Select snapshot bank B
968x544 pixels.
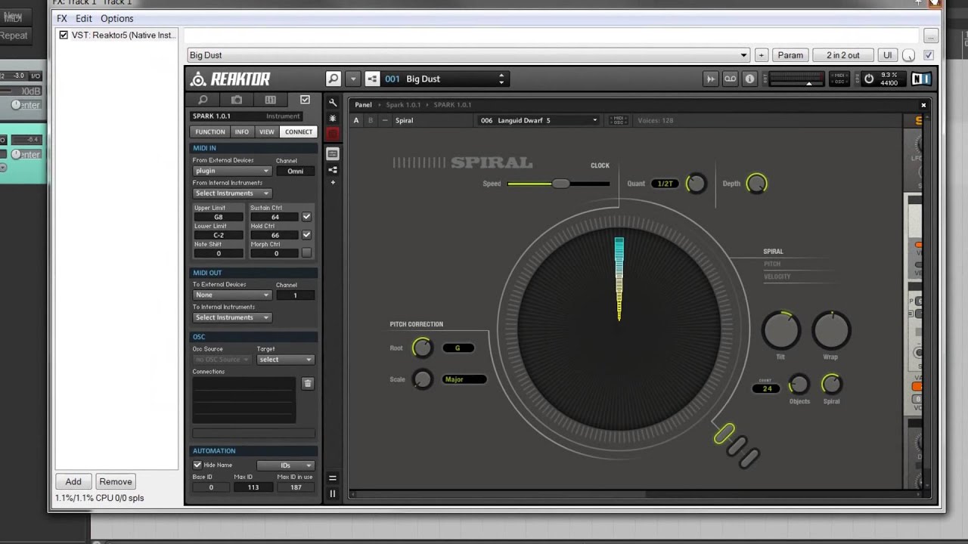pyautogui.click(x=371, y=120)
